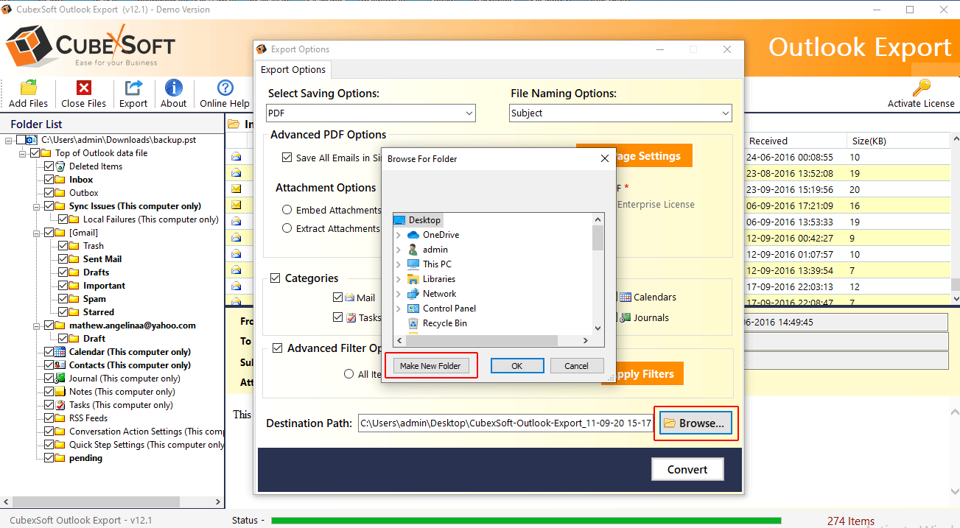Confirm with OK in Browse For Folder
This screenshot has width=960, height=528.
coord(517,366)
